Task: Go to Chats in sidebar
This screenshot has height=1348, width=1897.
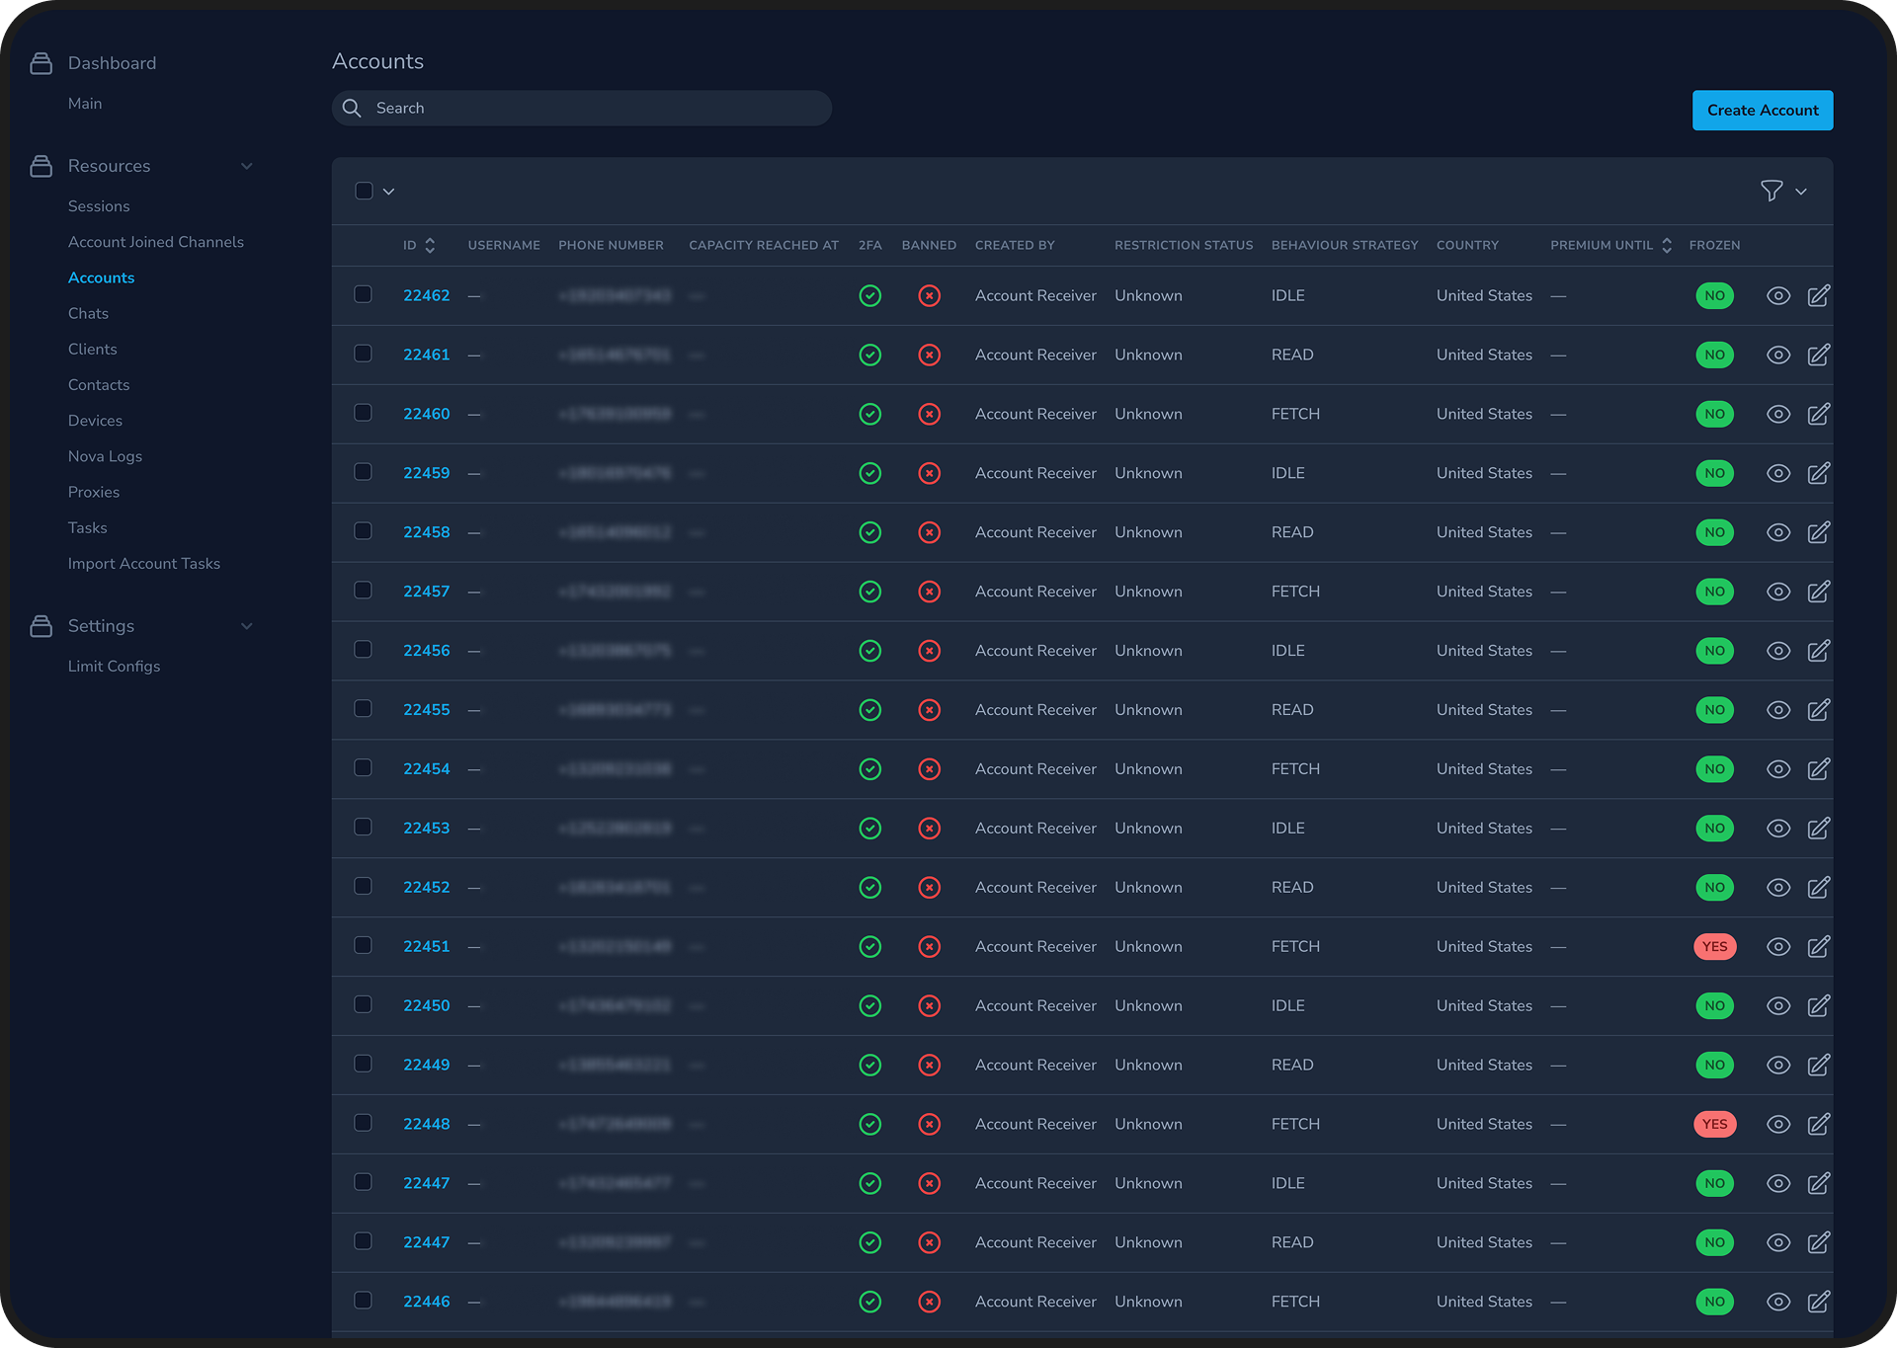Action: pyautogui.click(x=88, y=313)
